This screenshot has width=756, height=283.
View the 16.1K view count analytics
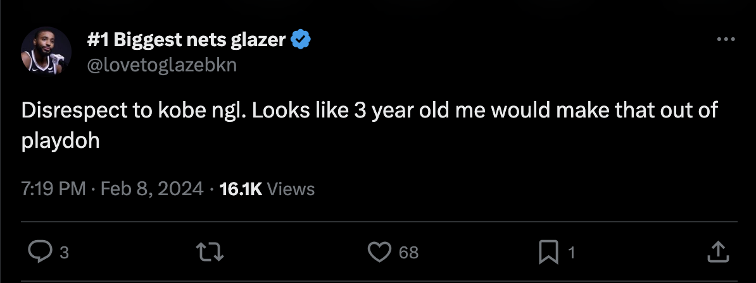tap(240, 188)
